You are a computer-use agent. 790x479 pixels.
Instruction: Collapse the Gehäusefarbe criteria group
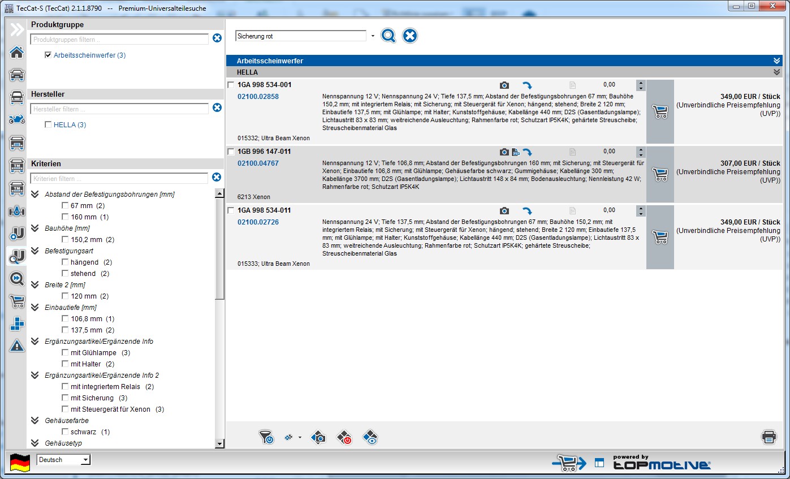(34, 420)
